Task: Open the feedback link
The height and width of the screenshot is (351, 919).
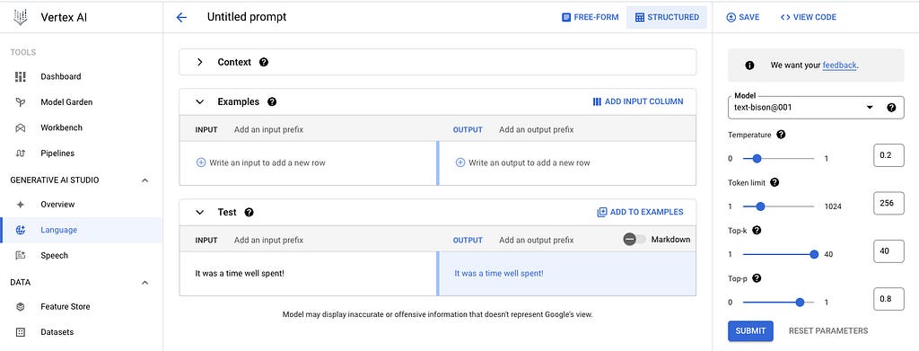Action: click(839, 66)
